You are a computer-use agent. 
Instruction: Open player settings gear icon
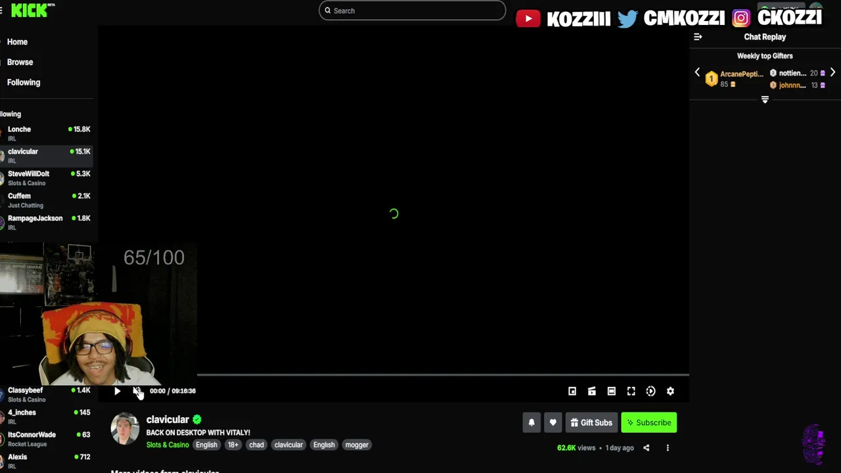click(670, 391)
